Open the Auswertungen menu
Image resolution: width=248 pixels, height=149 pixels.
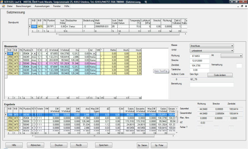42,6
